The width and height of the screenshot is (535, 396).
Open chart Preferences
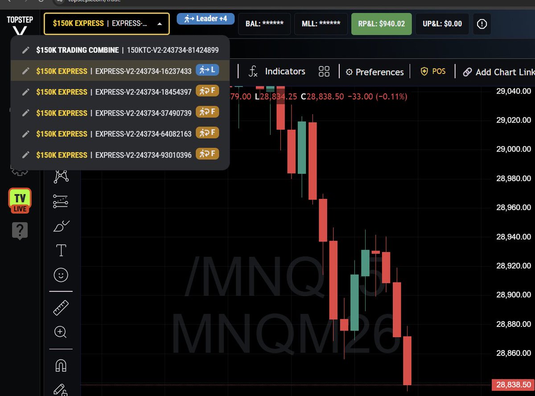(x=375, y=72)
